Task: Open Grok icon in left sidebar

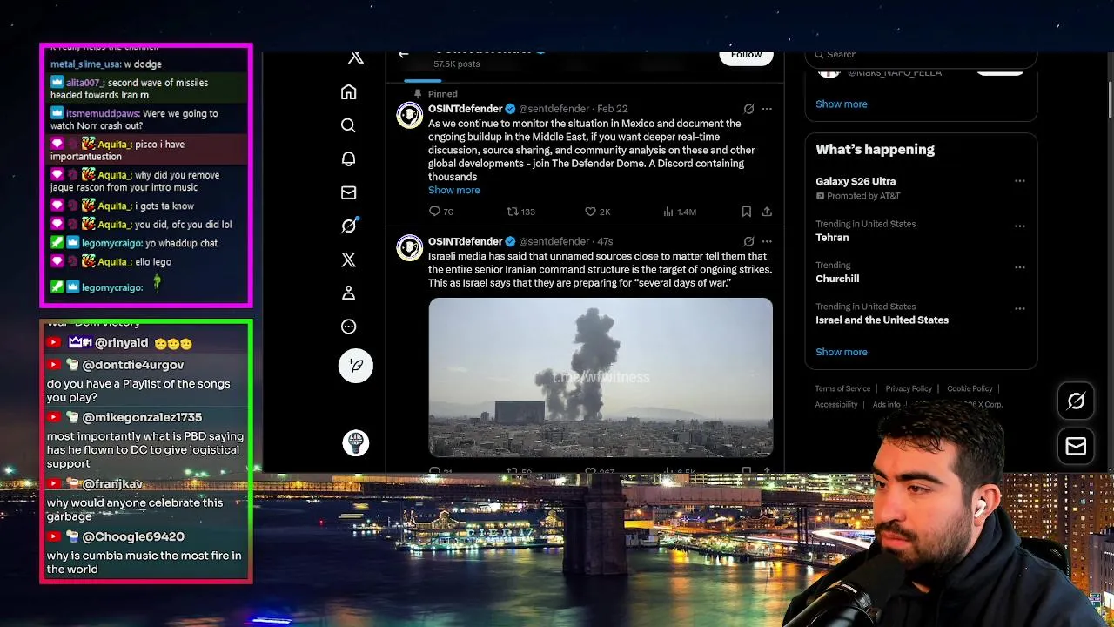Action: 349,226
